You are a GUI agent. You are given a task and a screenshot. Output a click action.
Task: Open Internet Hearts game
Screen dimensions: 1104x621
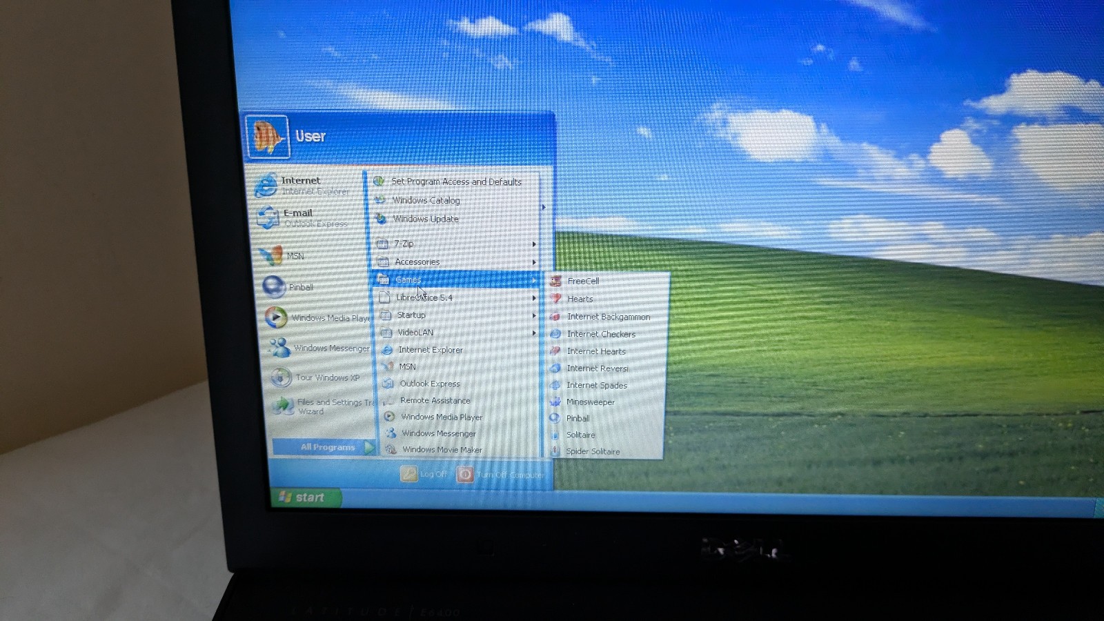point(607,351)
